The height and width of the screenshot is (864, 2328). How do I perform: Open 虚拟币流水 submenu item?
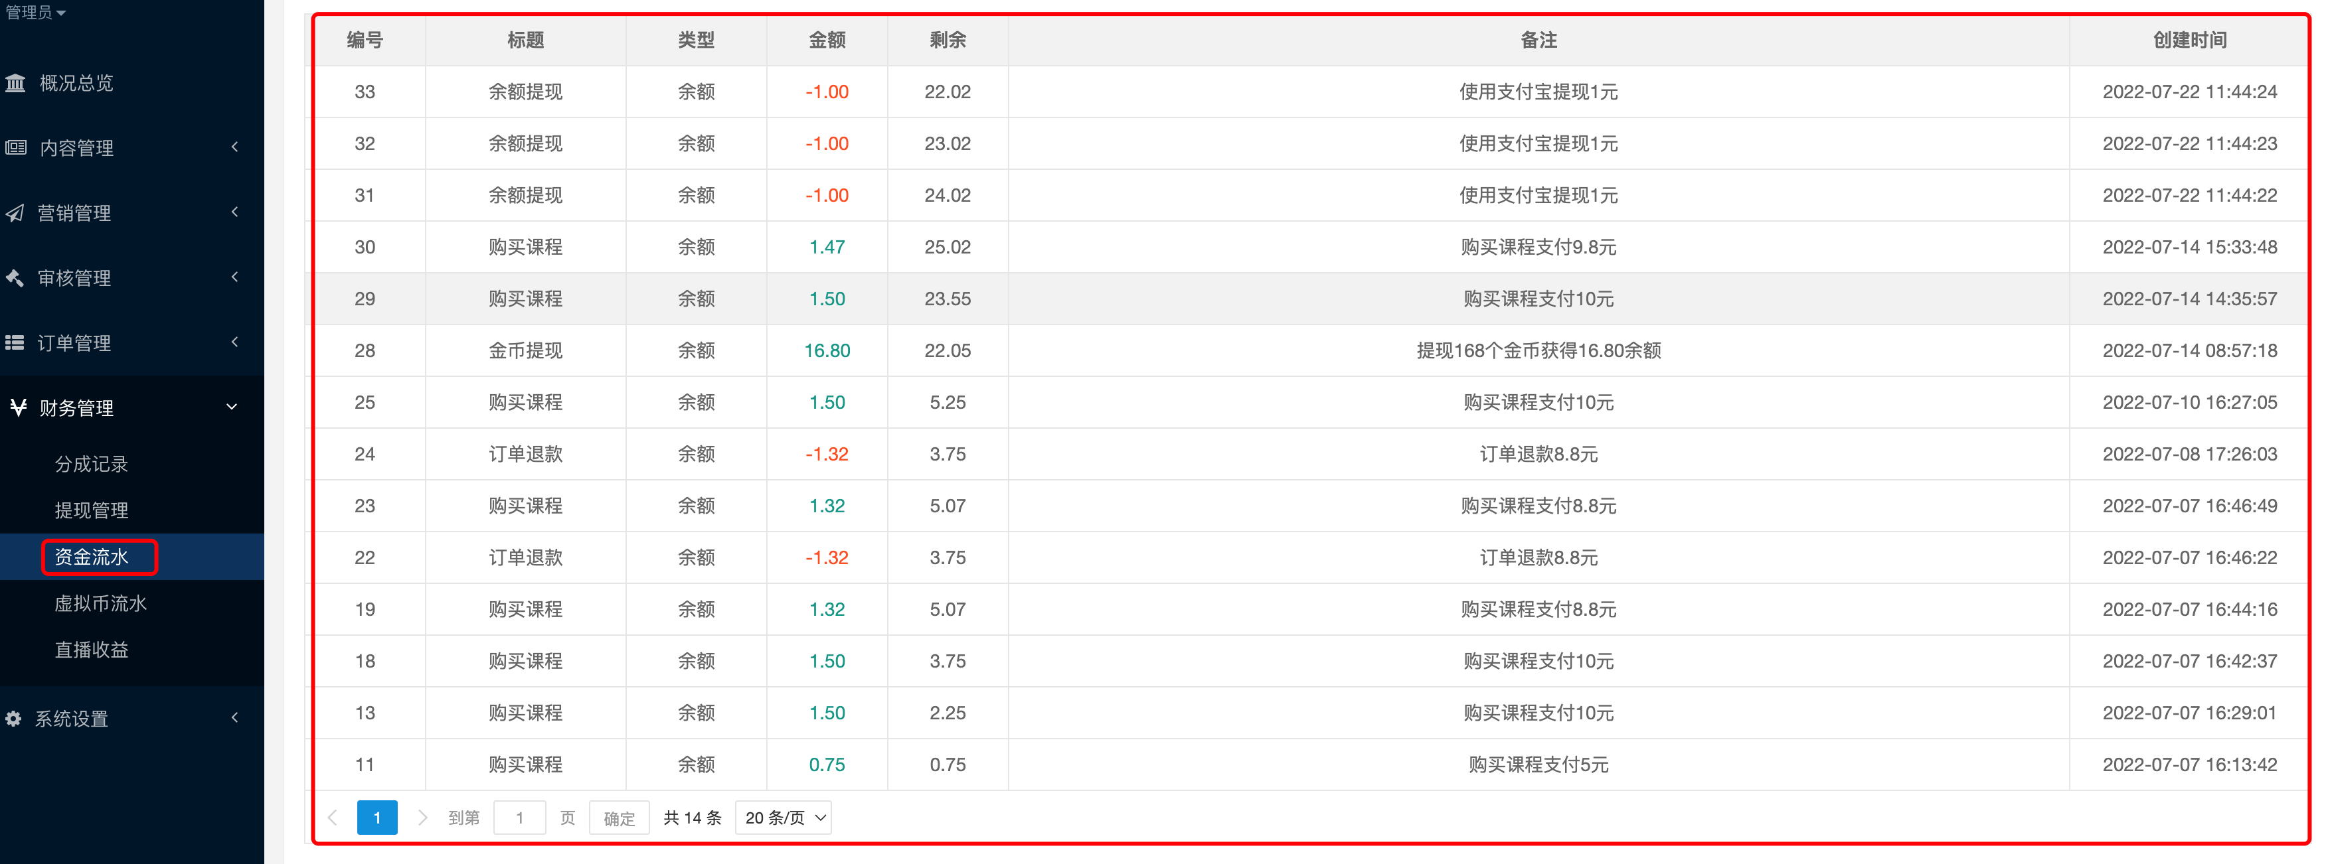coord(100,603)
